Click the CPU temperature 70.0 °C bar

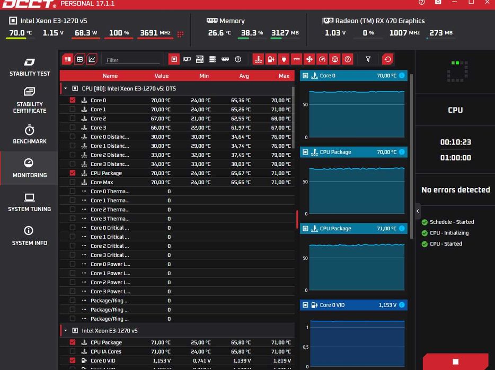(20, 38)
